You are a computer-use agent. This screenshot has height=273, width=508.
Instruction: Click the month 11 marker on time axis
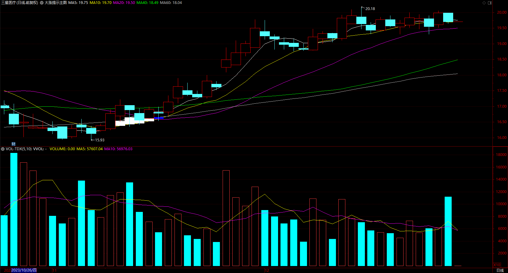(x=55, y=270)
